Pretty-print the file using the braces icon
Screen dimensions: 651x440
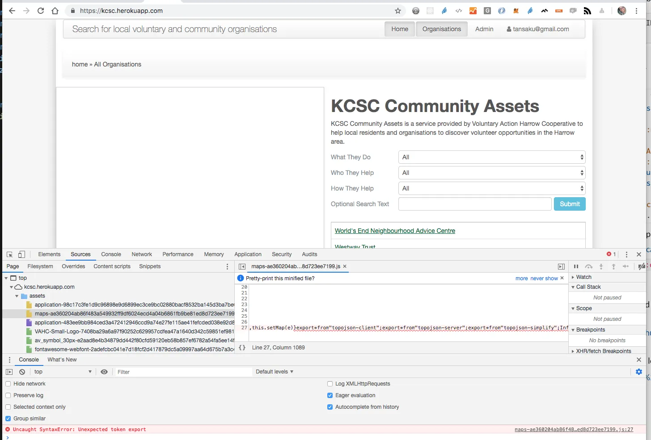pyautogui.click(x=242, y=348)
